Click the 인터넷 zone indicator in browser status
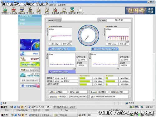Screen dimensions: 156x117 pyautogui.click(x=130, y=103)
